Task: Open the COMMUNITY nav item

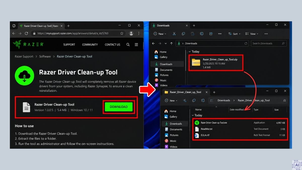Action: [90, 45]
